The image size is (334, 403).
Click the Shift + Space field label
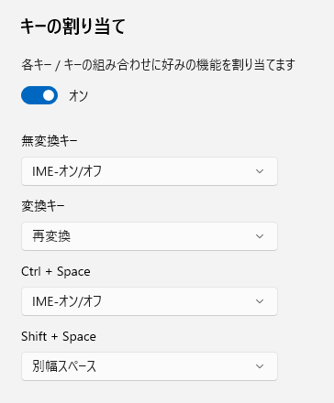[x=59, y=336]
